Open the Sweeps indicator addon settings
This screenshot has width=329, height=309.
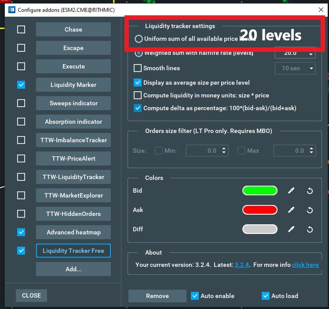coord(73,103)
